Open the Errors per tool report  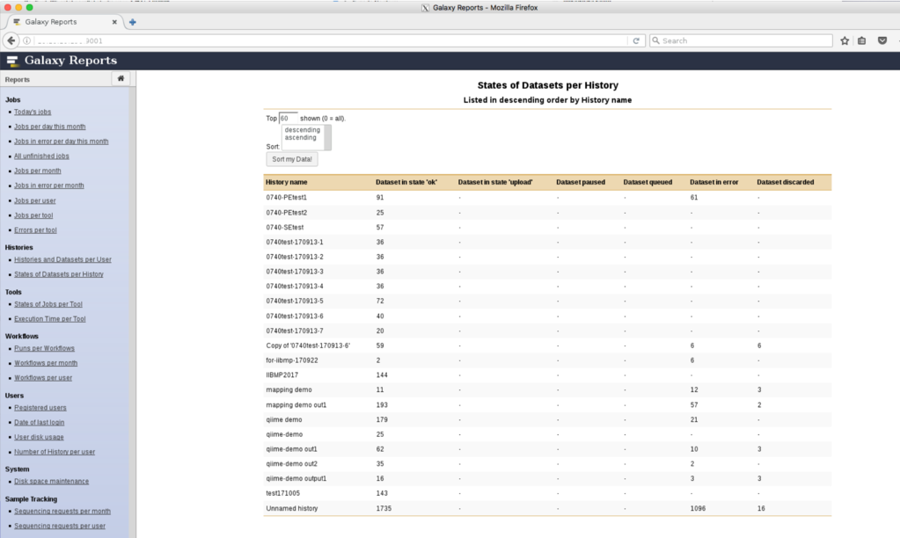(x=35, y=230)
